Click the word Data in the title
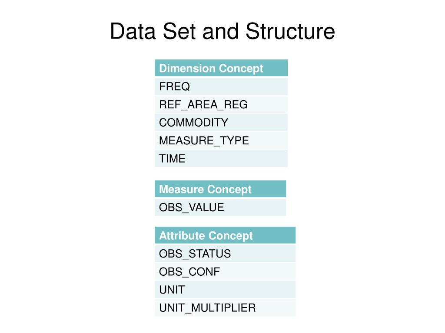The width and height of the screenshot is (445, 333). click(133, 31)
